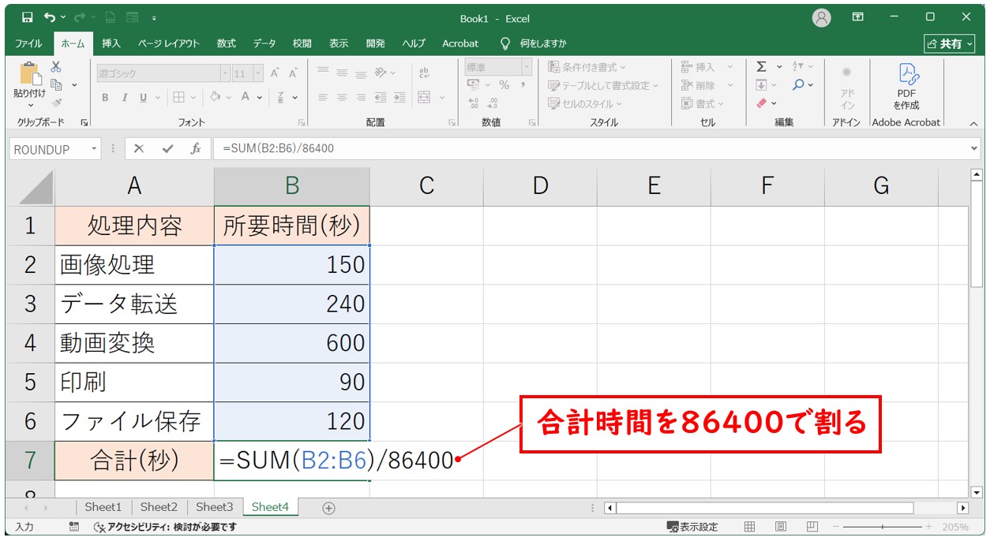This screenshot has width=990, height=541.
Task: Toggle underline formatting
Action: click(144, 98)
